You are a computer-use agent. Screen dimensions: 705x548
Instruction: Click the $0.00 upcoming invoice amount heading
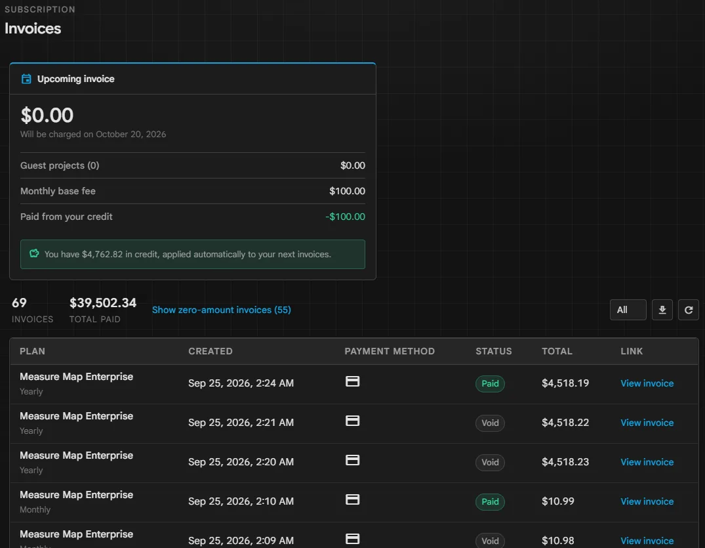coord(47,116)
